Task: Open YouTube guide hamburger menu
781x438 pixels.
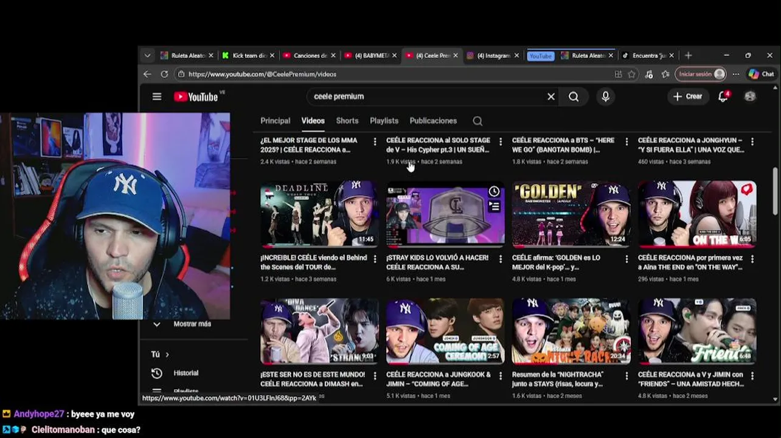Action: (157, 97)
